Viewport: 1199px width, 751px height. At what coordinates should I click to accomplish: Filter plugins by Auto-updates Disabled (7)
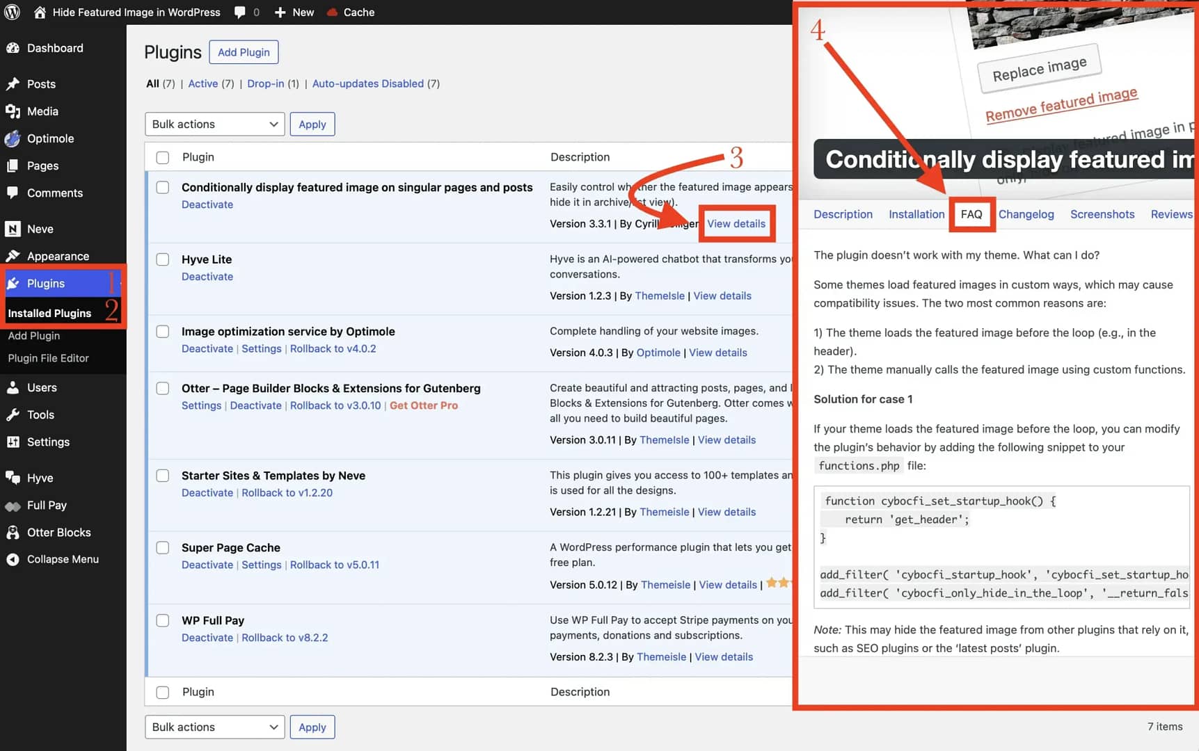click(x=376, y=83)
